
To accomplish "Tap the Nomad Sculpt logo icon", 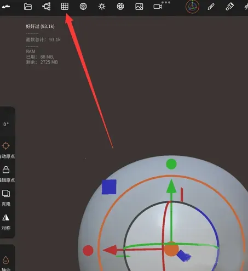I will point(6,7).
